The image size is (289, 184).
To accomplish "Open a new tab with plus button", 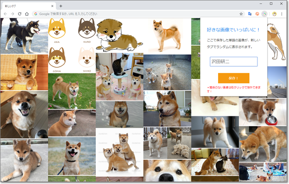I will point(61,6).
